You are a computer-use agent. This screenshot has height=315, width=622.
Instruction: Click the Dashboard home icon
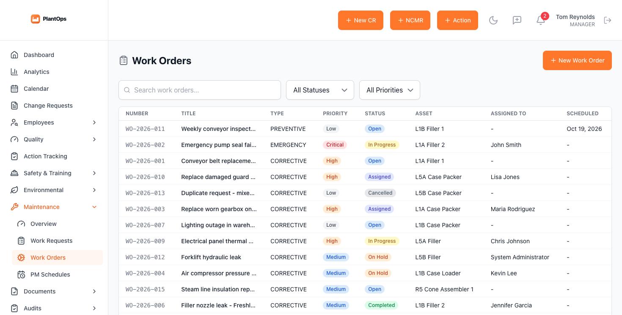(14, 55)
